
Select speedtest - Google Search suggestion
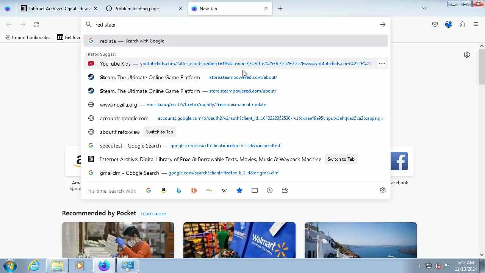coord(236,146)
